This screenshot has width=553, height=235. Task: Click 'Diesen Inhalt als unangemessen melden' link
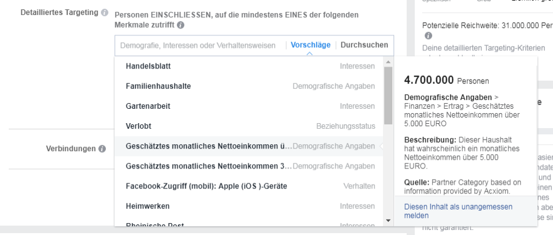458,211
